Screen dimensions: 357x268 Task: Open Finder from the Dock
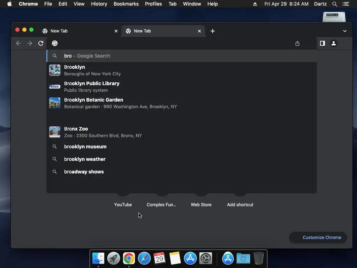click(98, 259)
